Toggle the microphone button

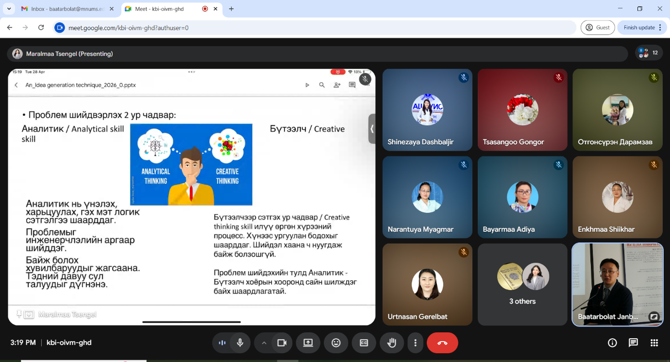240,343
